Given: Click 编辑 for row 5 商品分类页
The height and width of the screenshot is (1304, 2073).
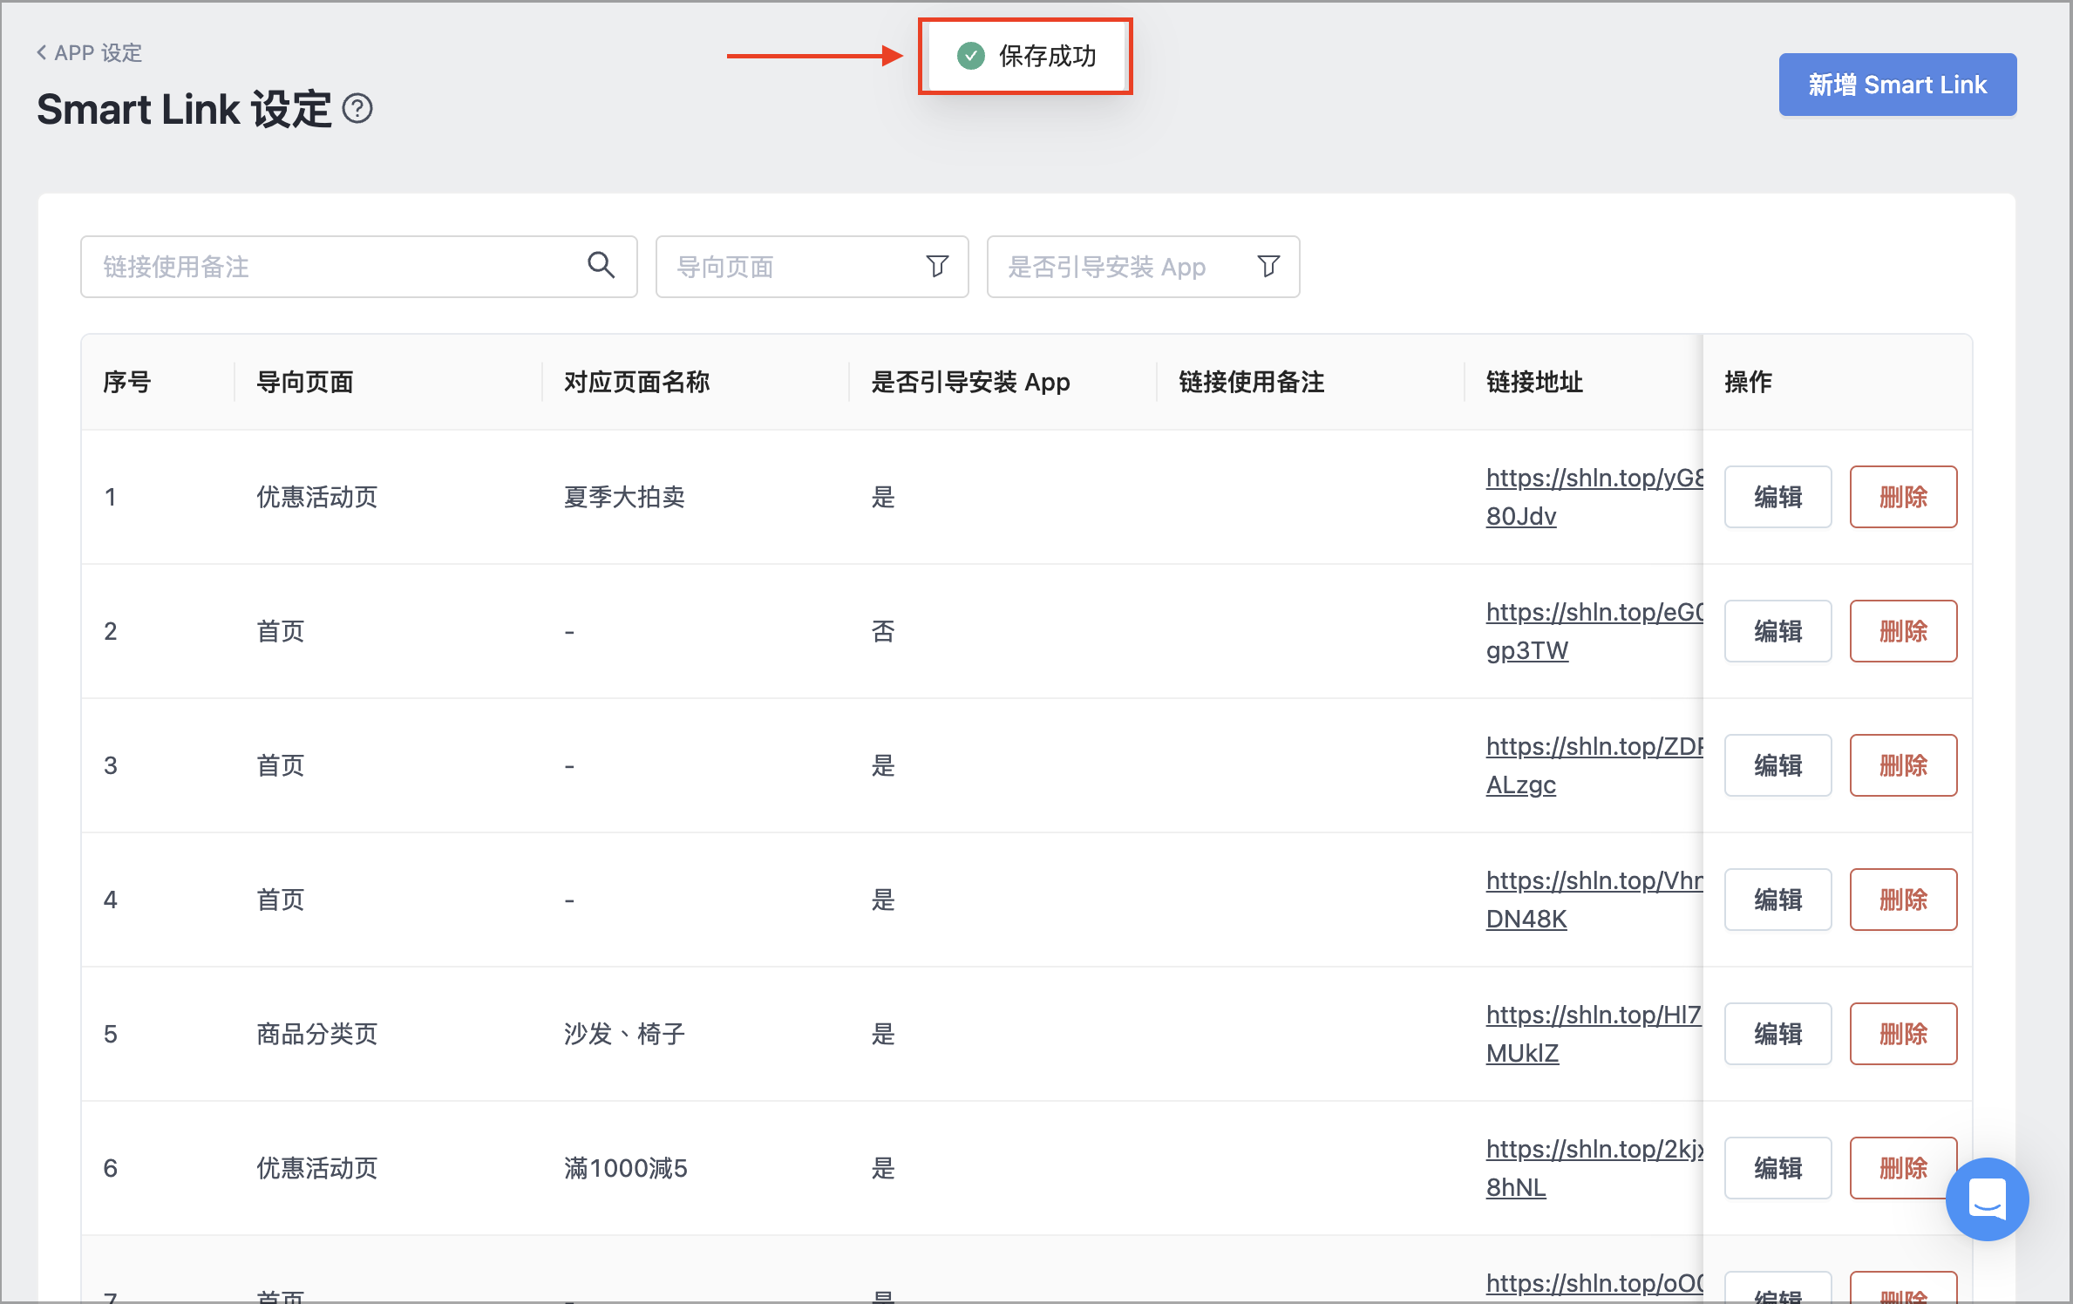Looking at the screenshot, I should click(1777, 1034).
